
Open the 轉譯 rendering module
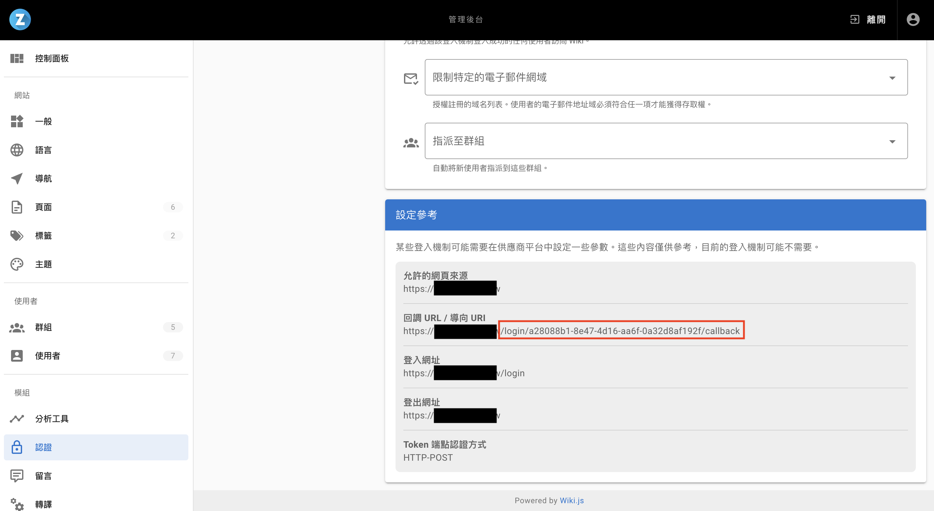(96, 504)
